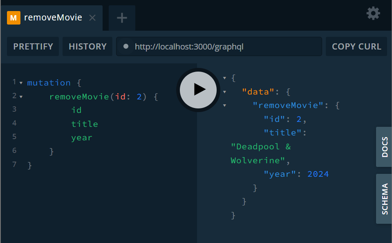
Task: Focus the endpoint URL field
Action: (219, 47)
